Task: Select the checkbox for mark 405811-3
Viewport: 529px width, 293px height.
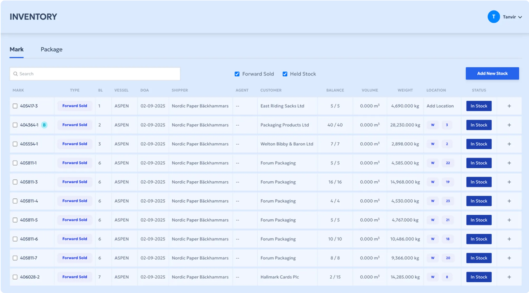Action: (x=15, y=182)
